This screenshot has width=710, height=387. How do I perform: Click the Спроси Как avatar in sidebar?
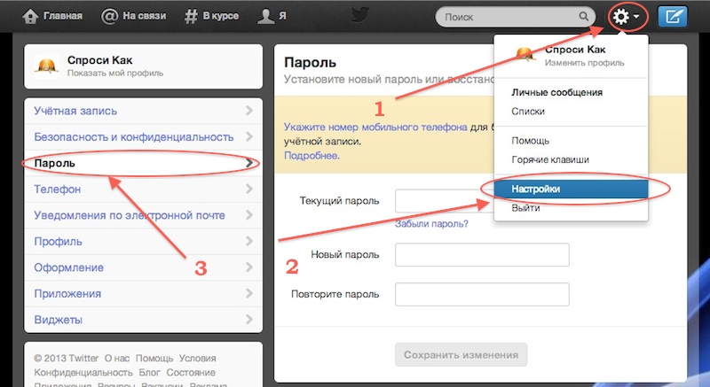pos(47,66)
